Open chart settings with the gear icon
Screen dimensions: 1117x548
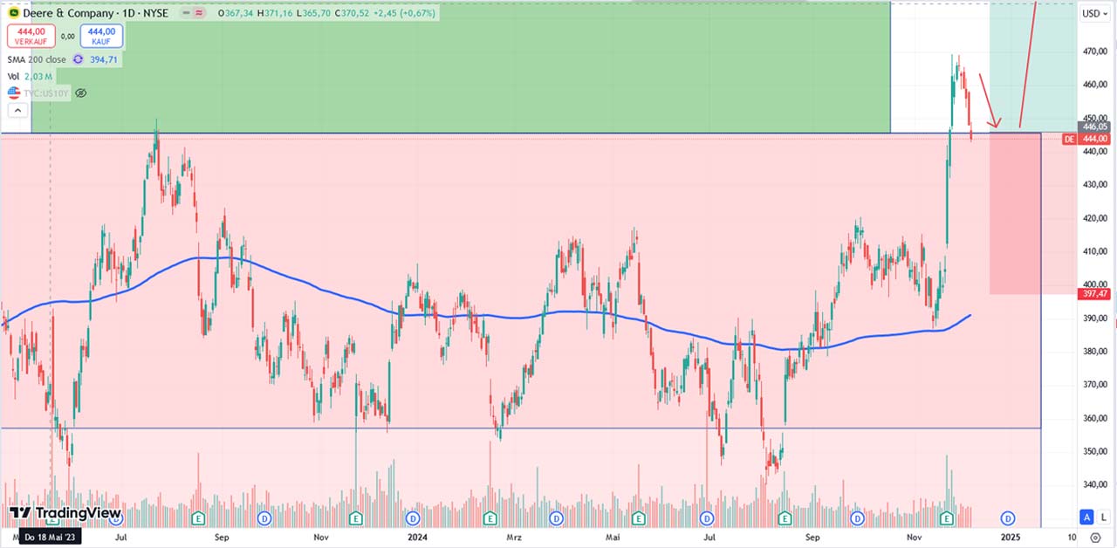coord(1097,538)
